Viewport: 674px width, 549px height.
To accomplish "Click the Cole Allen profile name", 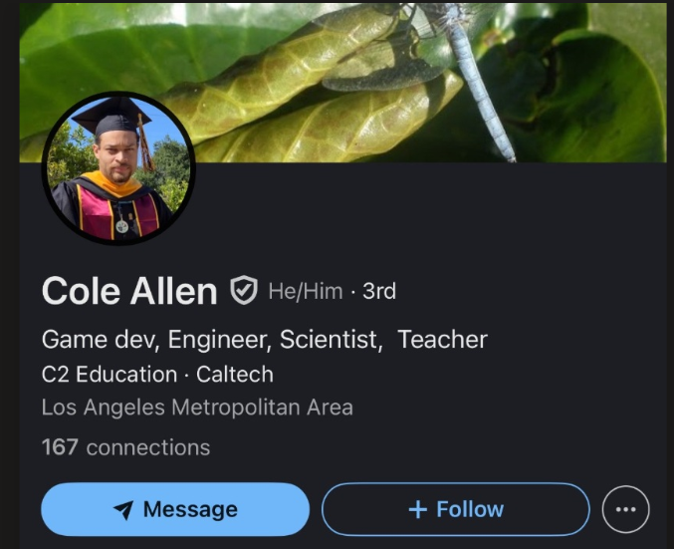I will pos(129,291).
